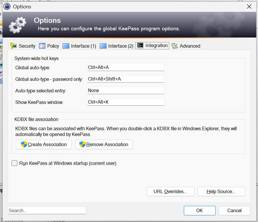The width and height of the screenshot is (258, 222).
Task: Open the Policy tab
Action: tap(49, 46)
